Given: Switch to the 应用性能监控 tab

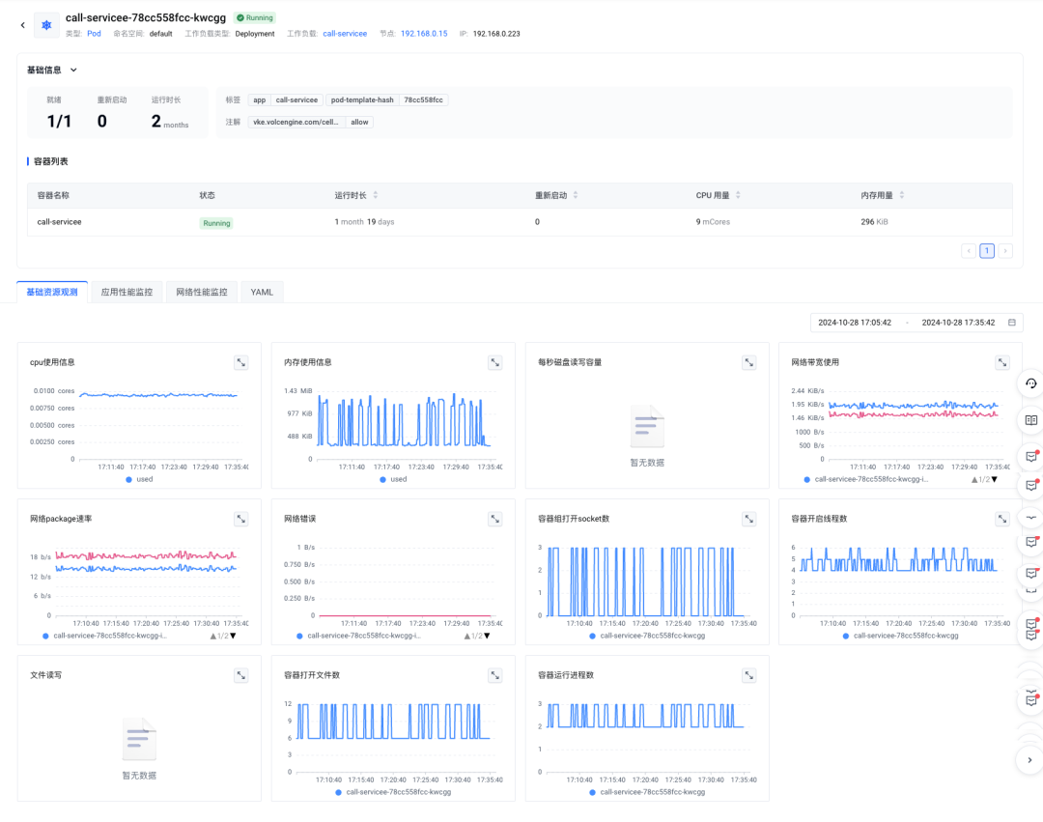Looking at the screenshot, I should point(127,292).
